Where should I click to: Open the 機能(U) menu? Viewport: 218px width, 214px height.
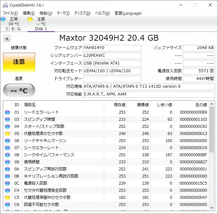coord(46,13)
